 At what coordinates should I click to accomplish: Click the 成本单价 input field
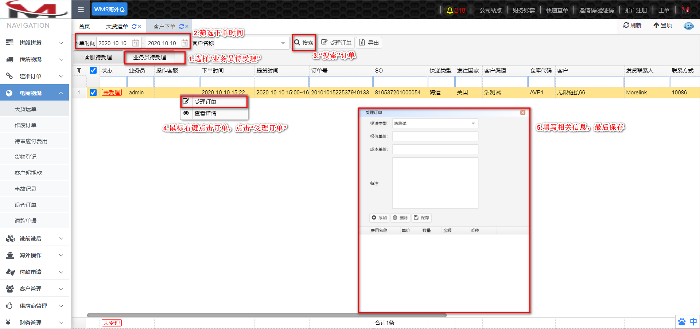[x=435, y=149]
